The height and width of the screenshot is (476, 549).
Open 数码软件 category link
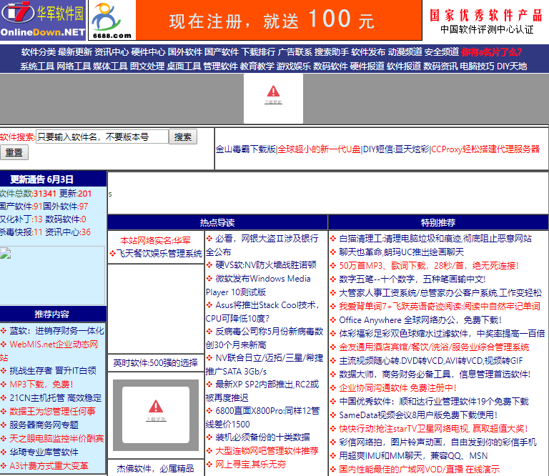coord(330,66)
